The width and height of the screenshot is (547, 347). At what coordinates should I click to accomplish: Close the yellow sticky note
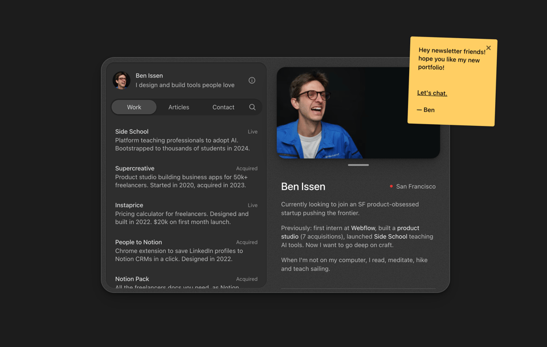tap(488, 48)
